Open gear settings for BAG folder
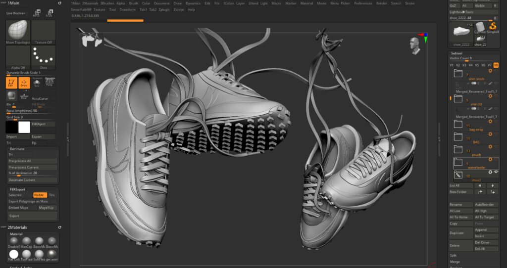 click(490, 134)
